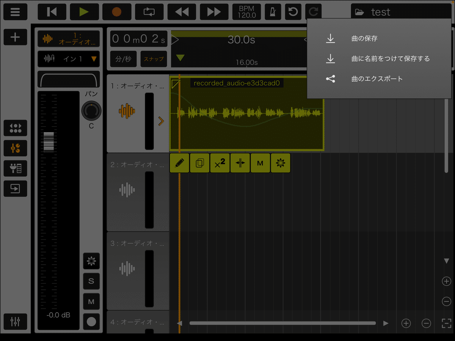Add a new track with plus button
455x341 pixels.
[x=15, y=37]
